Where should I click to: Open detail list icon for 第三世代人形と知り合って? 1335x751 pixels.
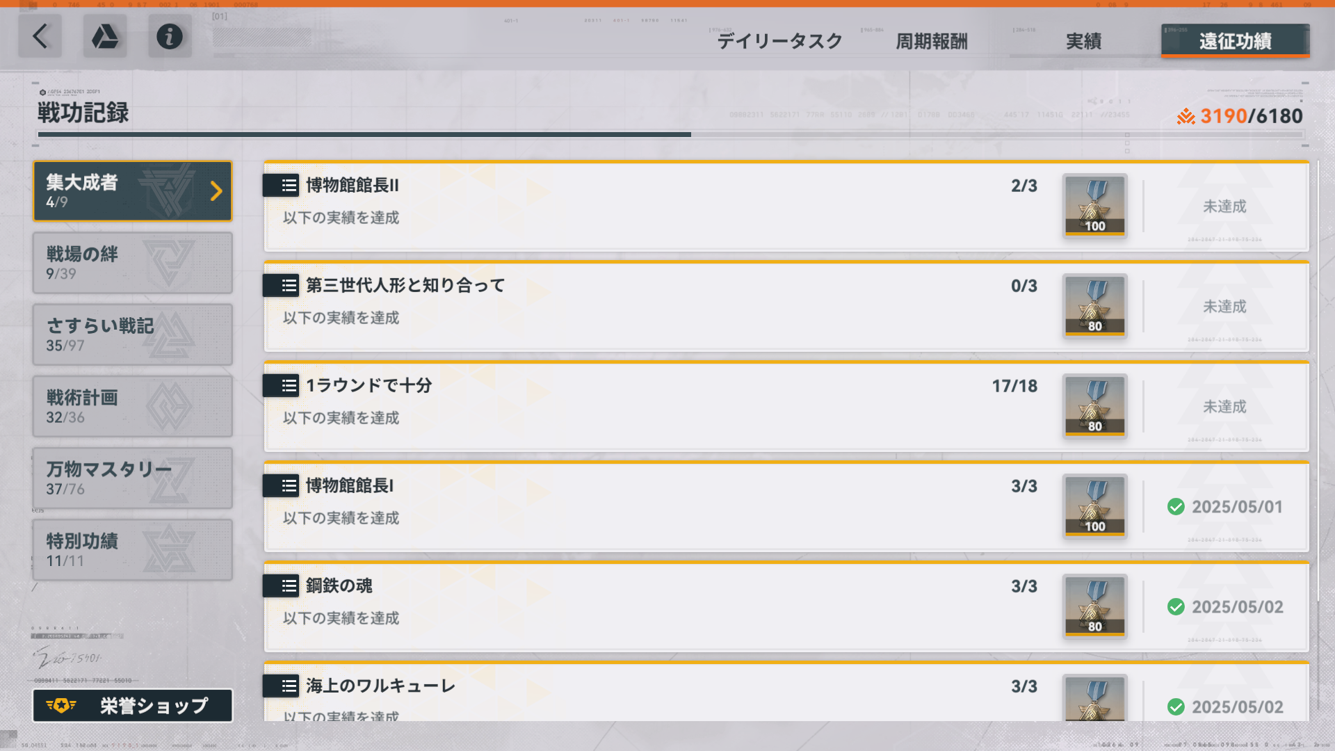point(282,285)
